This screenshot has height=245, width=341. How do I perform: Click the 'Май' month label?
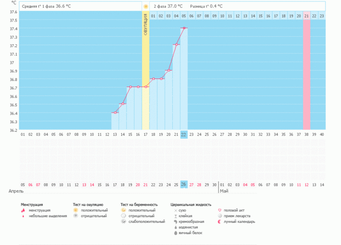coord(224,191)
